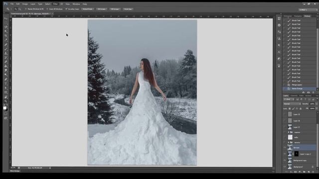Select the Clone Stamp tool

point(6,53)
